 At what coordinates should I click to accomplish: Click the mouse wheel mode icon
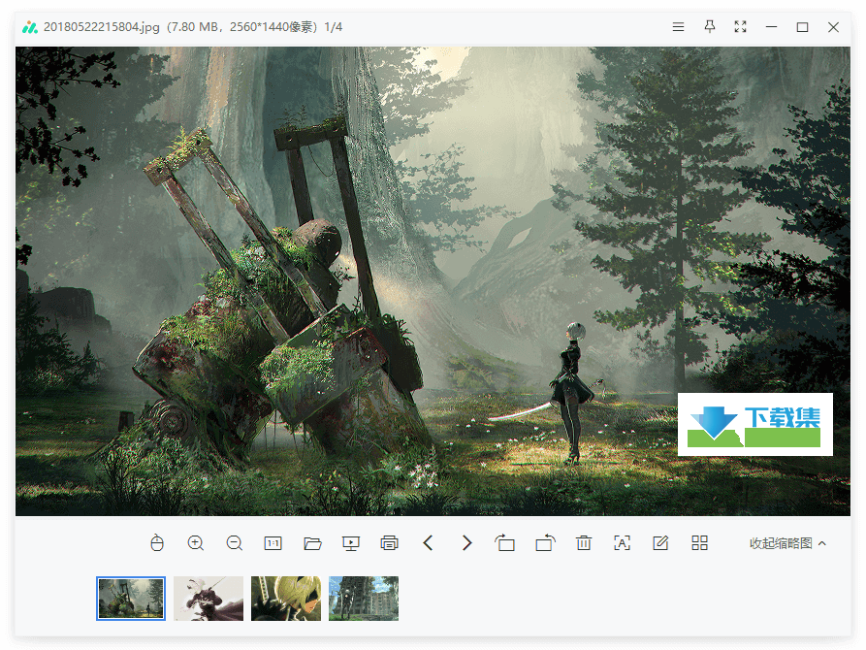point(157,542)
